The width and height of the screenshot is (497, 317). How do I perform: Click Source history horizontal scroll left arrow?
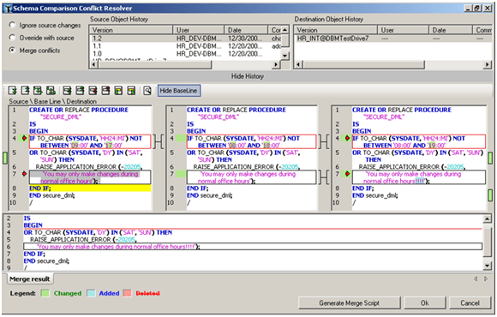[x=93, y=64]
